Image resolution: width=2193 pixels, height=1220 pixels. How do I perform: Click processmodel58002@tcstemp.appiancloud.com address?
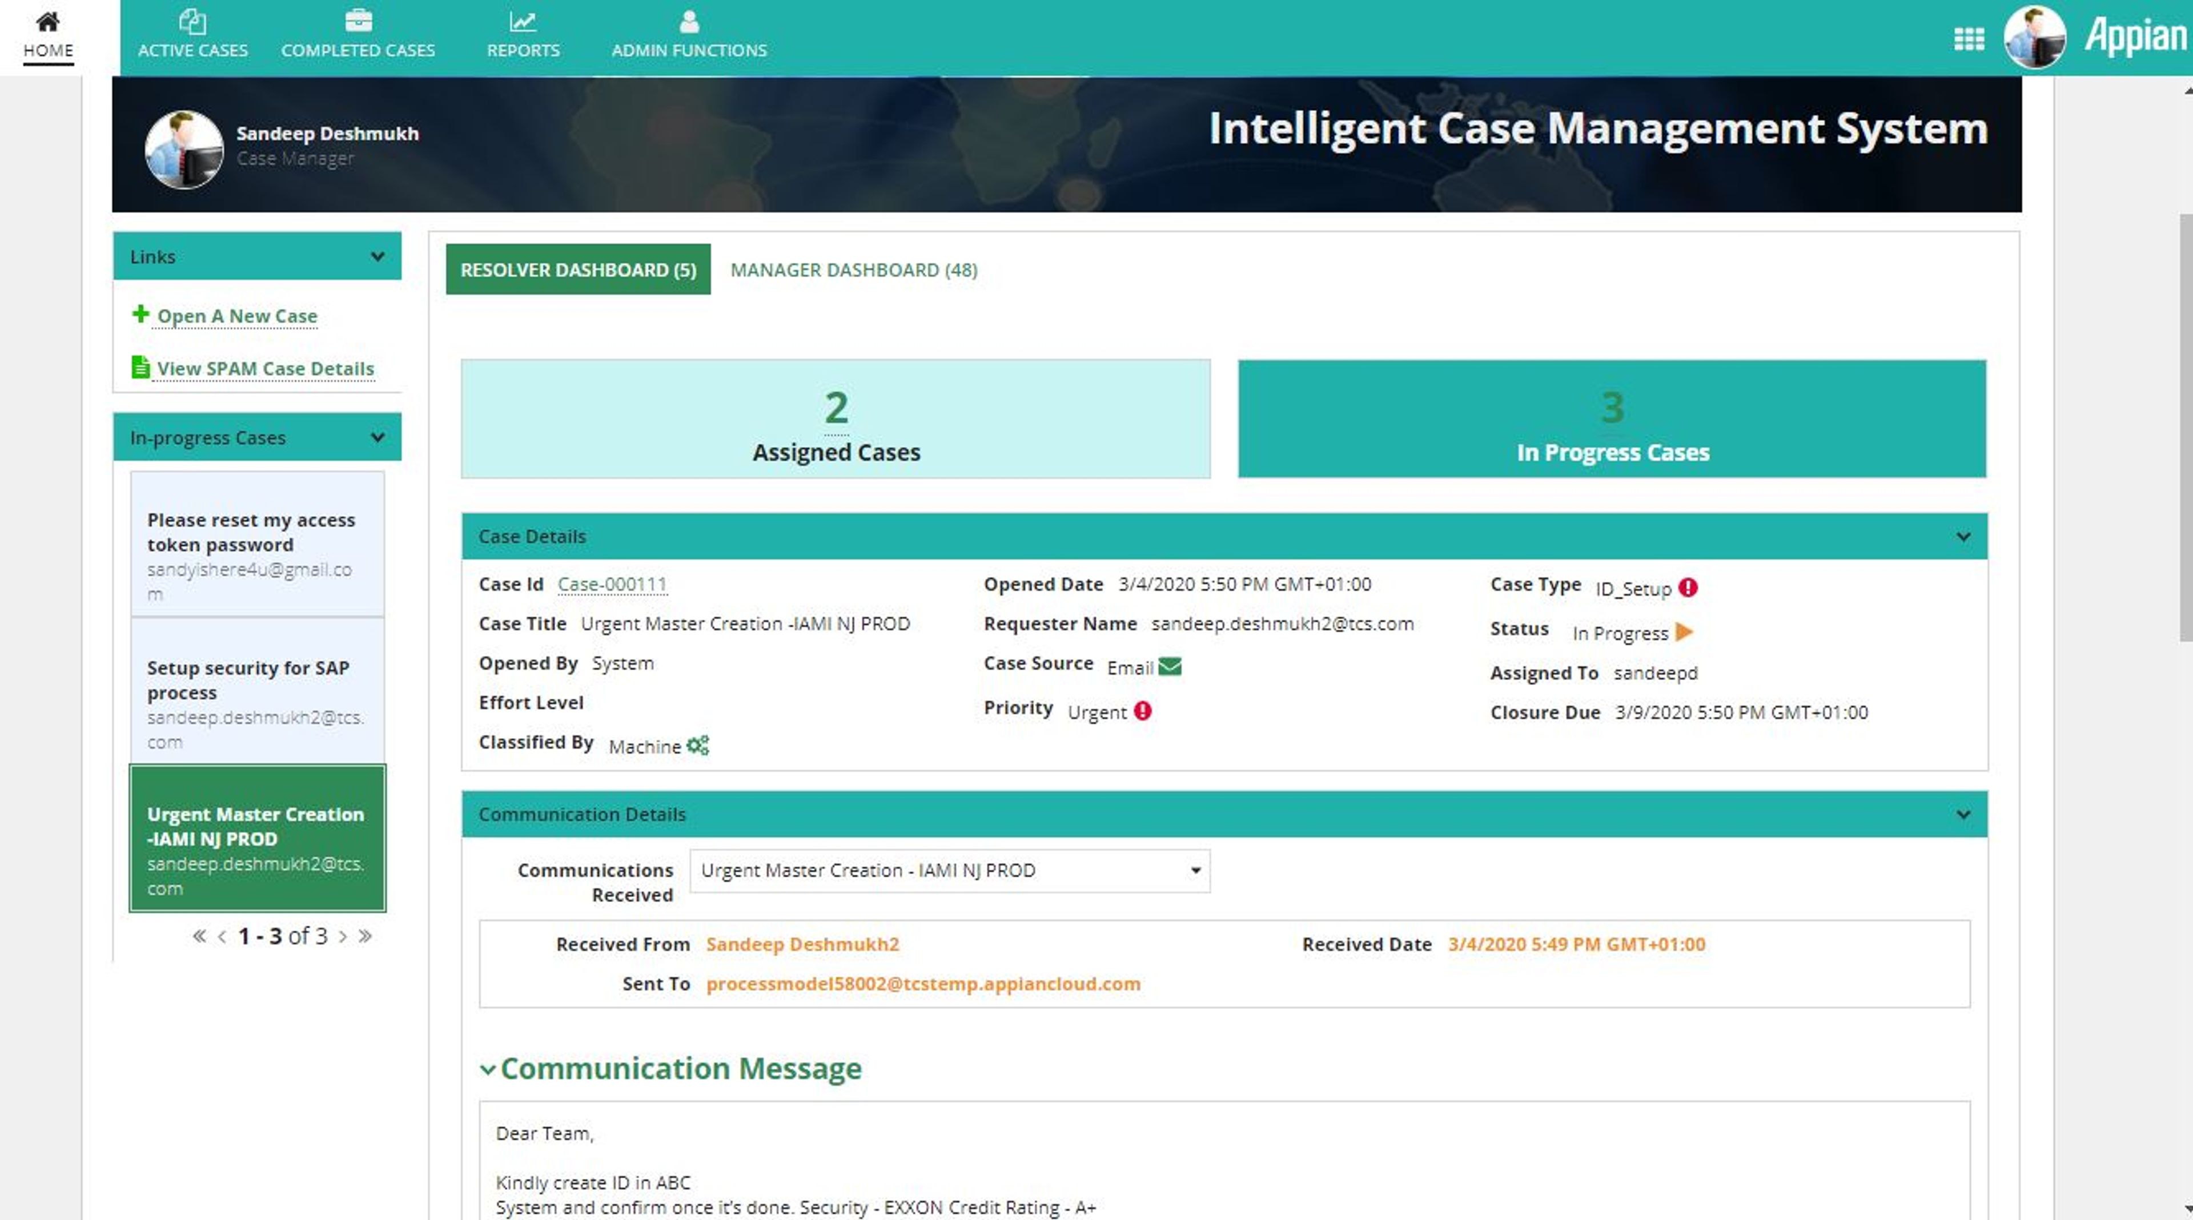click(923, 984)
